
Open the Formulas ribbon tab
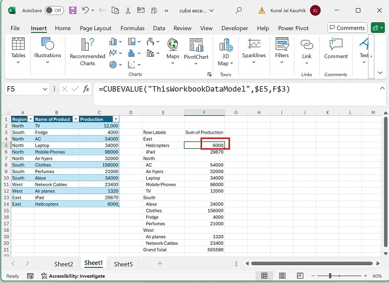pyautogui.click(x=132, y=28)
